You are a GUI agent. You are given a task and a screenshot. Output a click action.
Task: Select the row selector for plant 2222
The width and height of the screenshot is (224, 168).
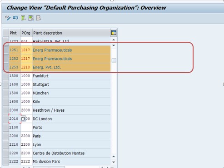tap(6, 161)
